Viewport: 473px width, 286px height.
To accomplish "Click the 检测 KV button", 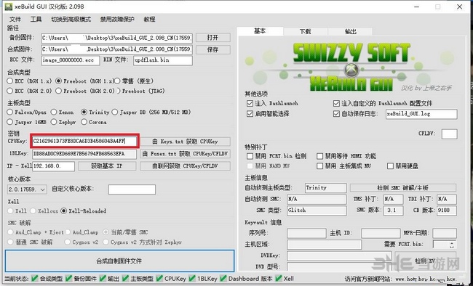I will point(426,261).
